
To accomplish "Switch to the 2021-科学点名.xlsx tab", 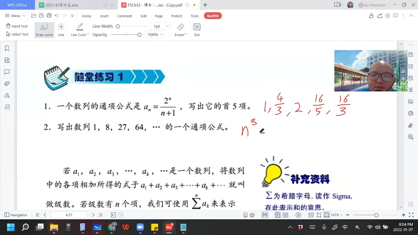I will (x=76, y=5).
